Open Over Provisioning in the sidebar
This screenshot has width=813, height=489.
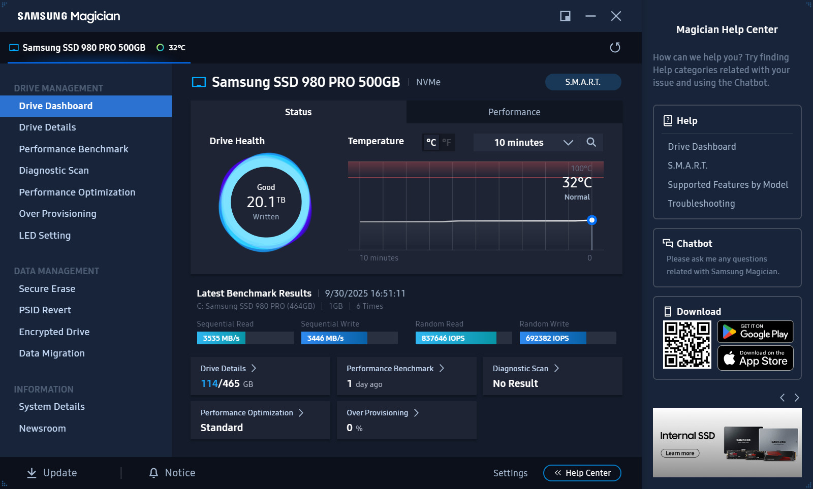tap(86, 214)
